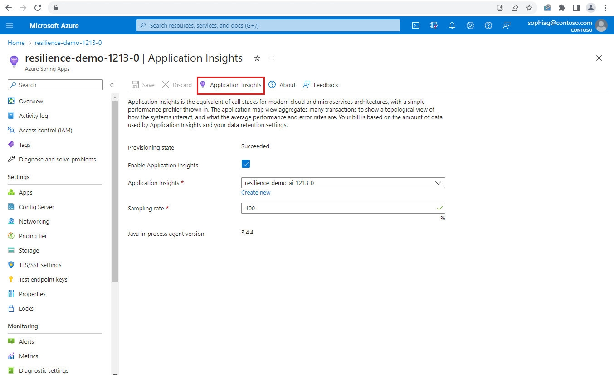
Task: Open Cloud Shell from the top bar
Action: coord(416,25)
